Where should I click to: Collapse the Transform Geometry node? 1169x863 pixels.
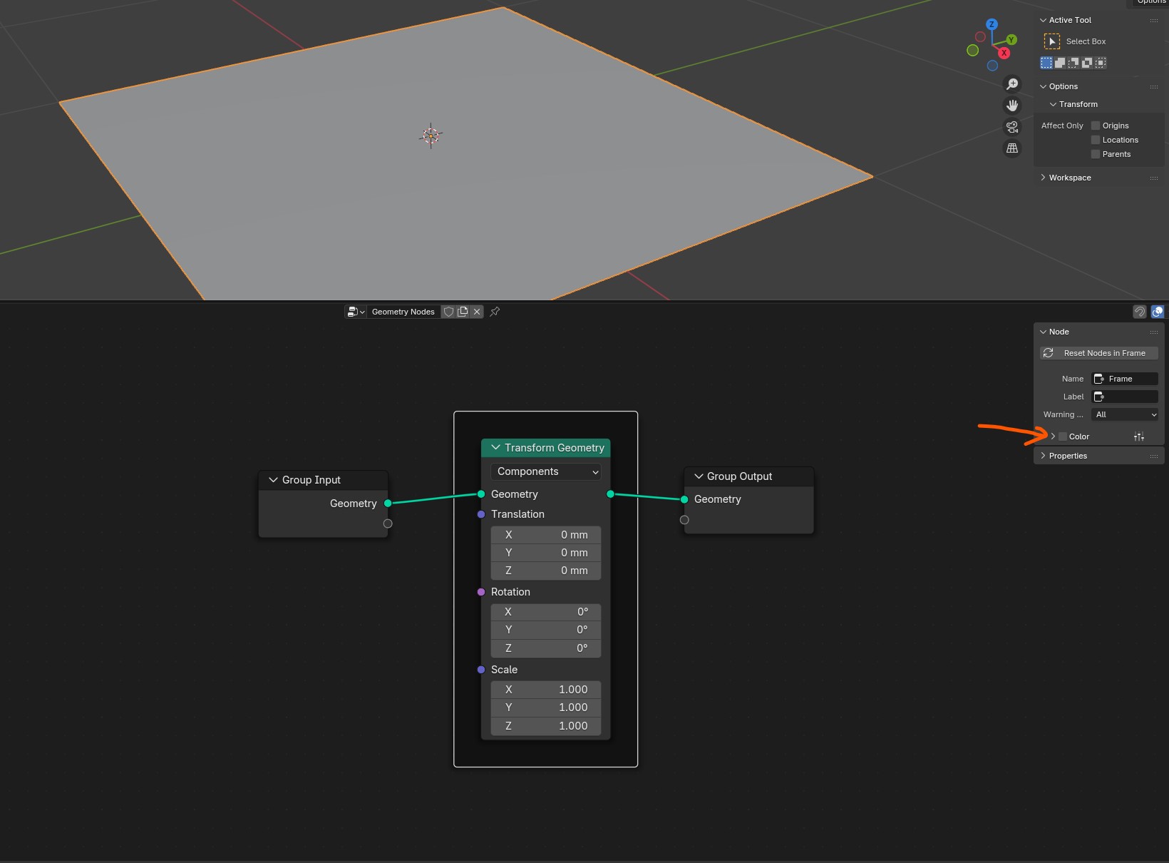click(x=495, y=447)
